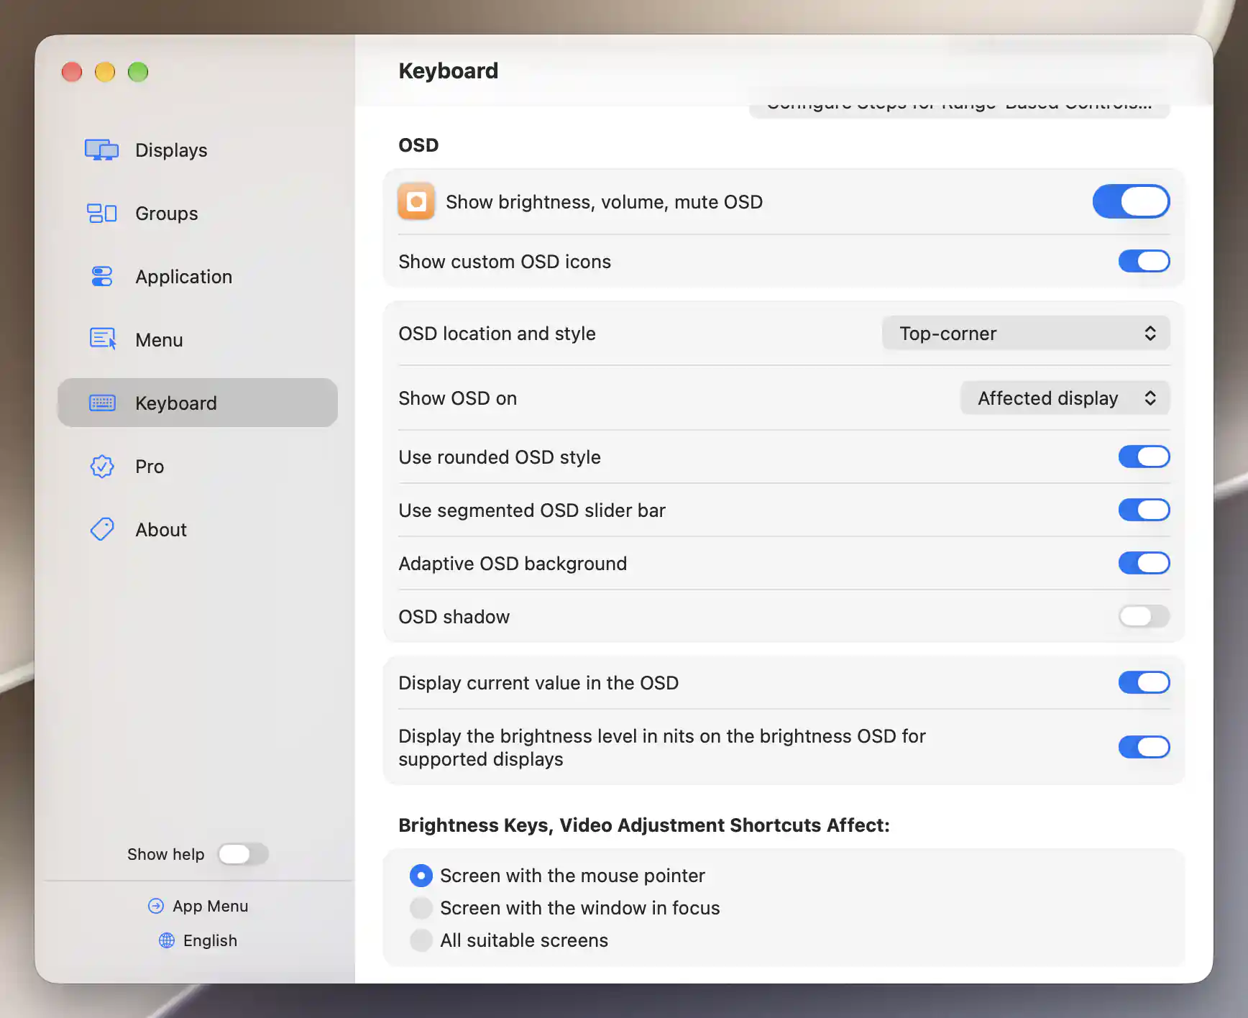Viewport: 1248px width, 1018px height.
Task: Toggle Show brightness, volume, mute OSD
Action: (x=1131, y=201)
